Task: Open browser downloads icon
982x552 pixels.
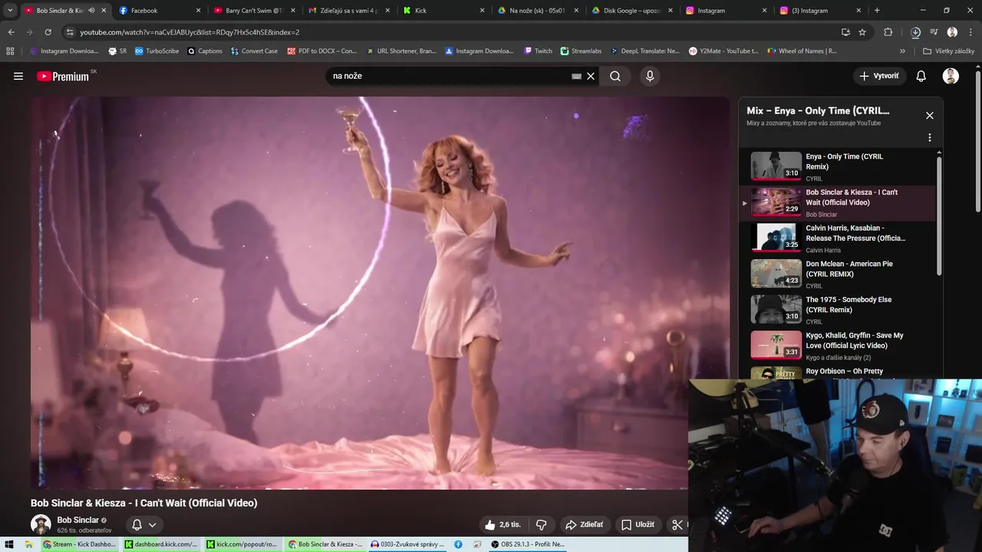Action: pyautogui.click(x=915, y=32)
